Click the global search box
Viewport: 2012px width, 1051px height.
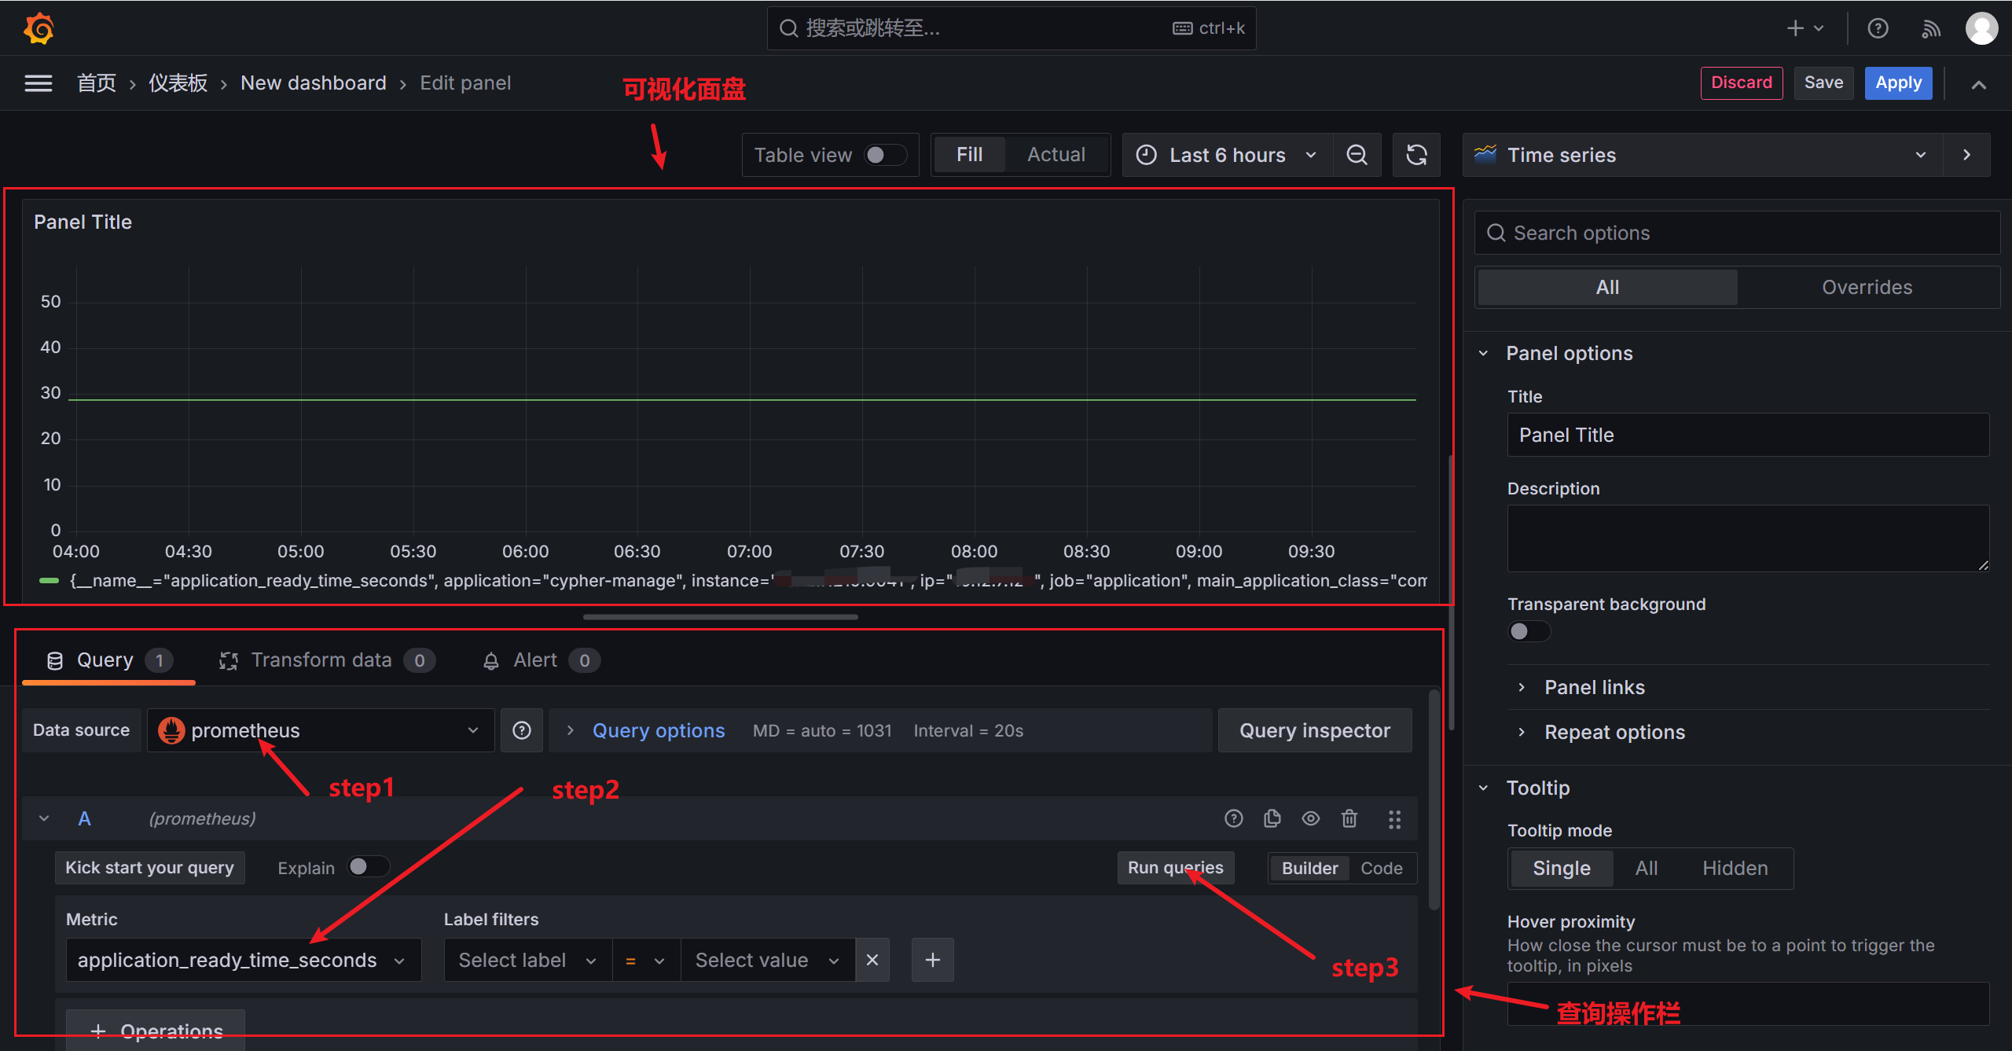click(x=1011, y=28)
